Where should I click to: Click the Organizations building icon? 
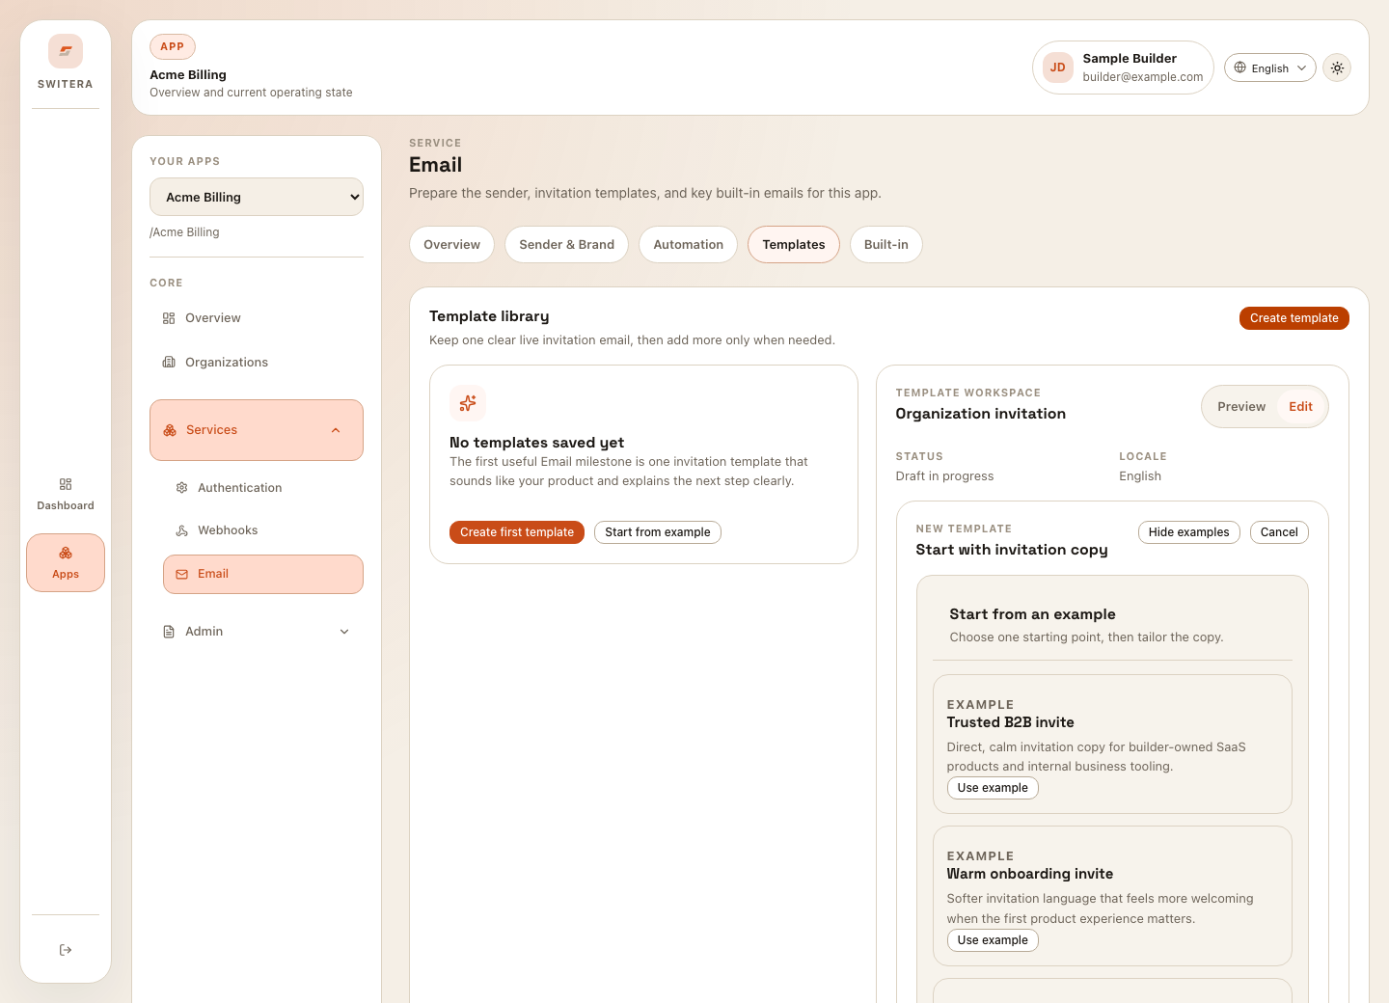pyautogui.click(x=169, y=363)
